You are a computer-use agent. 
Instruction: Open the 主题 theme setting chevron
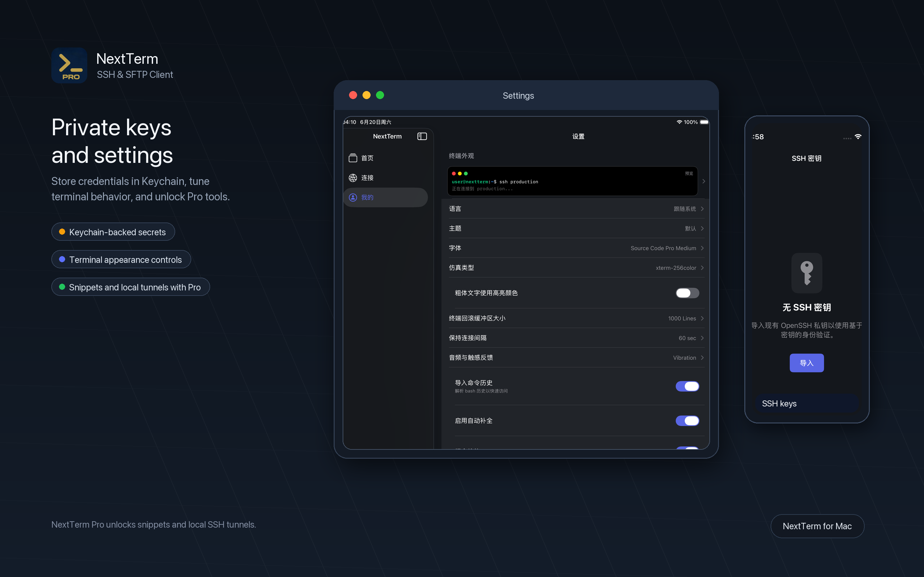(702, 228)
